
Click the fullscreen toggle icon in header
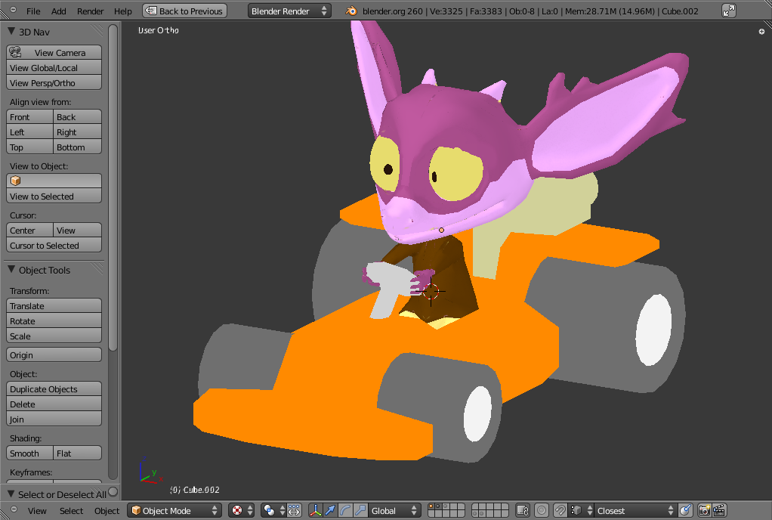coord(728,11)
